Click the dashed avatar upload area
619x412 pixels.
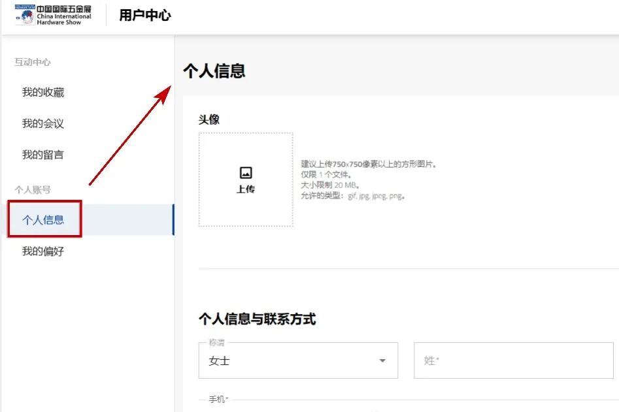click(x=246, y=181)
